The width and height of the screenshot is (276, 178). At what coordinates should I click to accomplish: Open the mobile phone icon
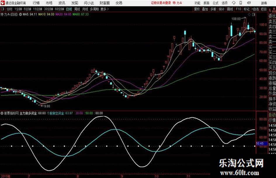click(241, 3)
